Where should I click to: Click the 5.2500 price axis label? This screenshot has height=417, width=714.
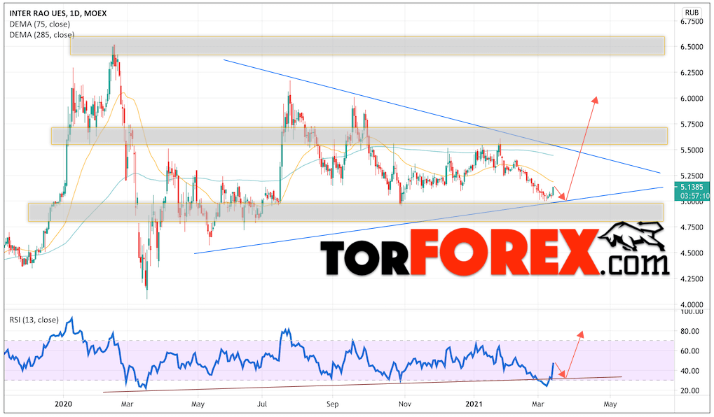(692, 176)
